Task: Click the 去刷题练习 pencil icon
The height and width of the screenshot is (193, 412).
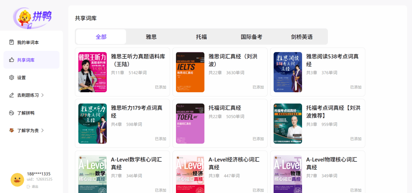Action: point(12,95)
